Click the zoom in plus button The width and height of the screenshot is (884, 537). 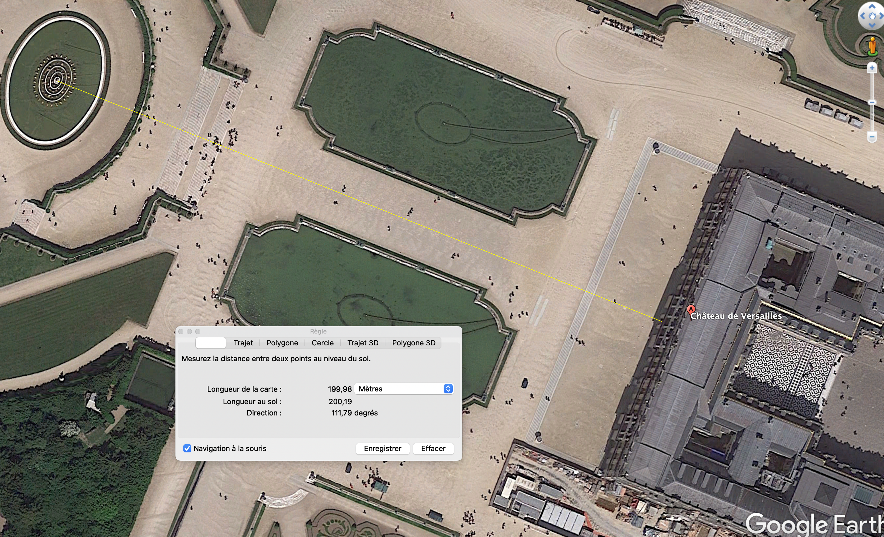pos(872,68)
